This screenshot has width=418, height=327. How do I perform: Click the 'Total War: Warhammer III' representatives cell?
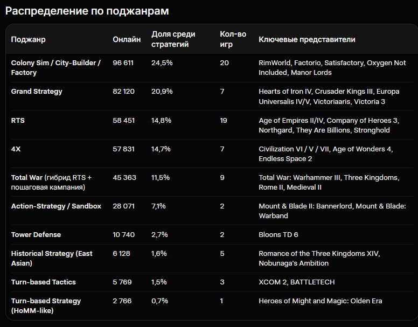[x=329, y=182]
